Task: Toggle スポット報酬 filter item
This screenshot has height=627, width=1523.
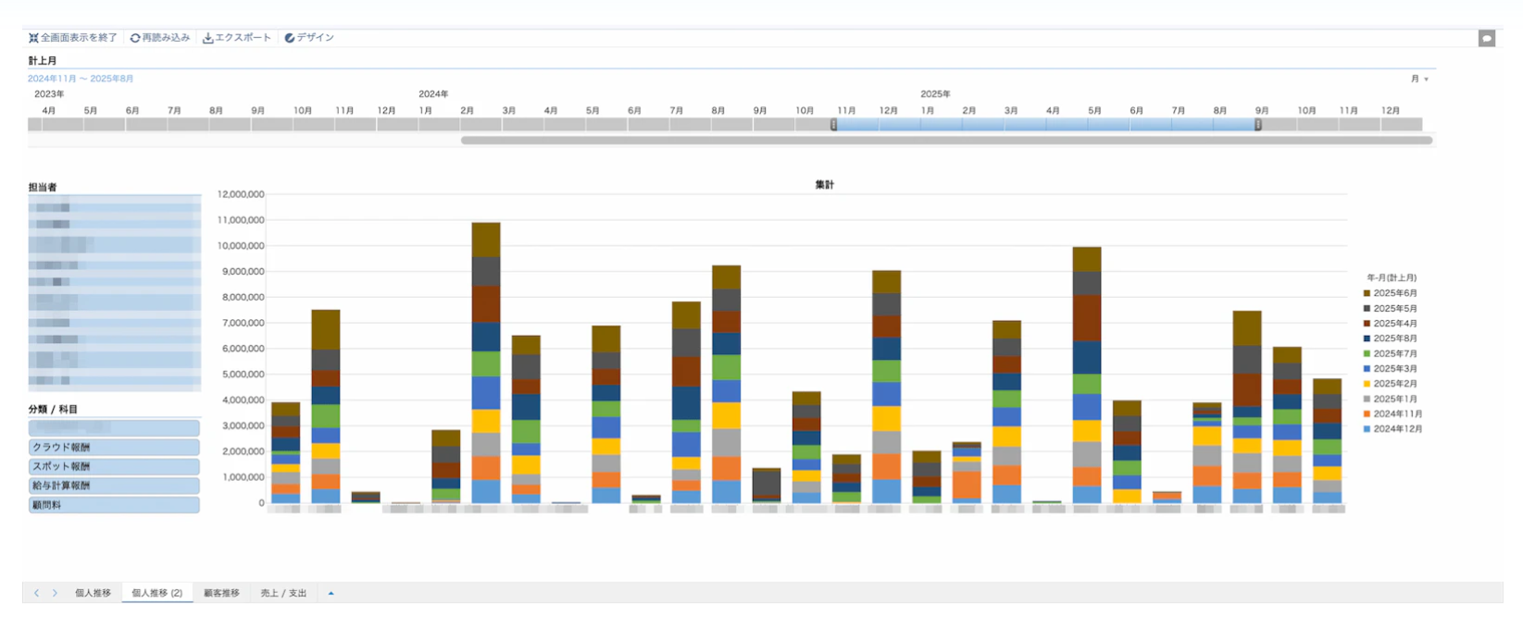Action: pyautogui.click(x=114, y=467)
